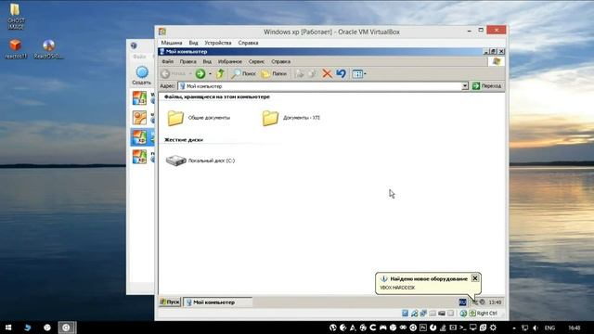This screenshot has height=334, width=594.
Task: Click the greyed Move To icon
Action: [x=299, y=74]
